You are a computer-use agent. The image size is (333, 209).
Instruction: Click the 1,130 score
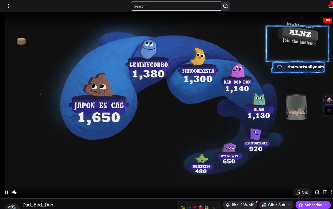[259, 116]
